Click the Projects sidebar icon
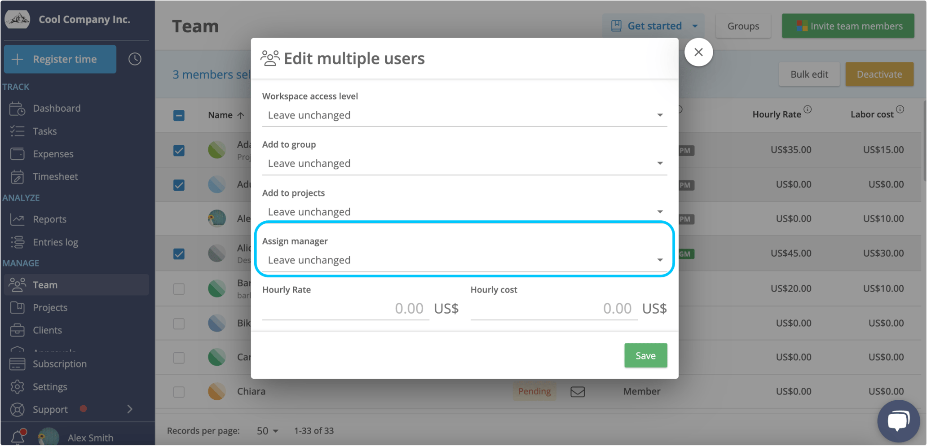927x446 pixels. (x=18, y=307)
